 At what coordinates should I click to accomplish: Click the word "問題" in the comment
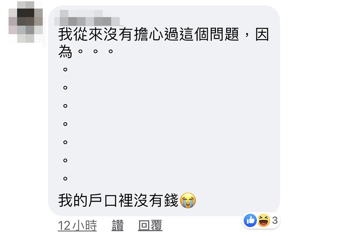tap(224, 34)
